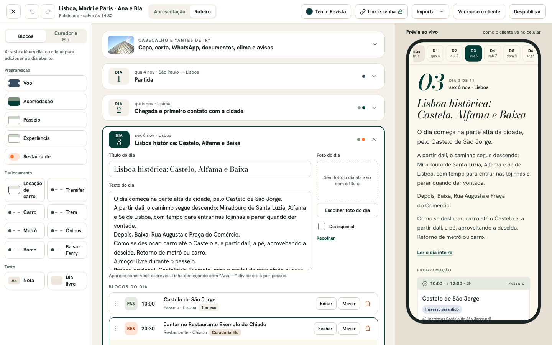Add a Voo block from the palette

[x=46, y=83]
